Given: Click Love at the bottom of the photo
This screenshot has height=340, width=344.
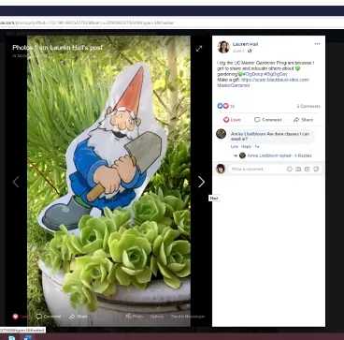Looking at the screenshot, I should [21, 317].
